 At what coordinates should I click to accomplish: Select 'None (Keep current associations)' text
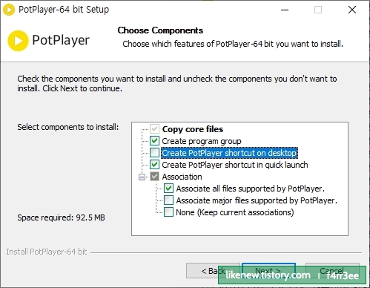tap(235, 212)
